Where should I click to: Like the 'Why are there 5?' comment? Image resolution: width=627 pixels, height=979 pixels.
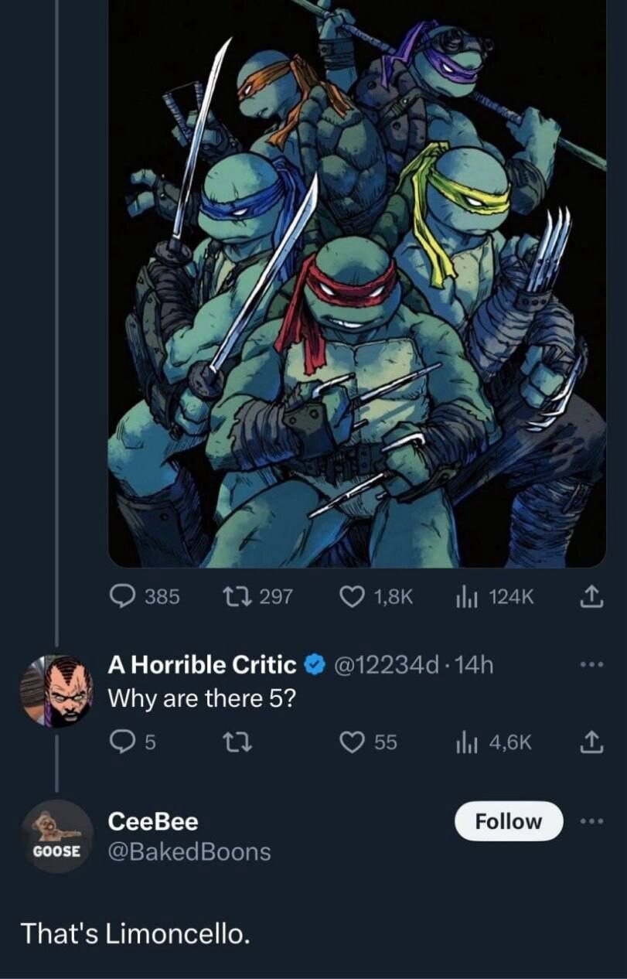tap(369, 742)
